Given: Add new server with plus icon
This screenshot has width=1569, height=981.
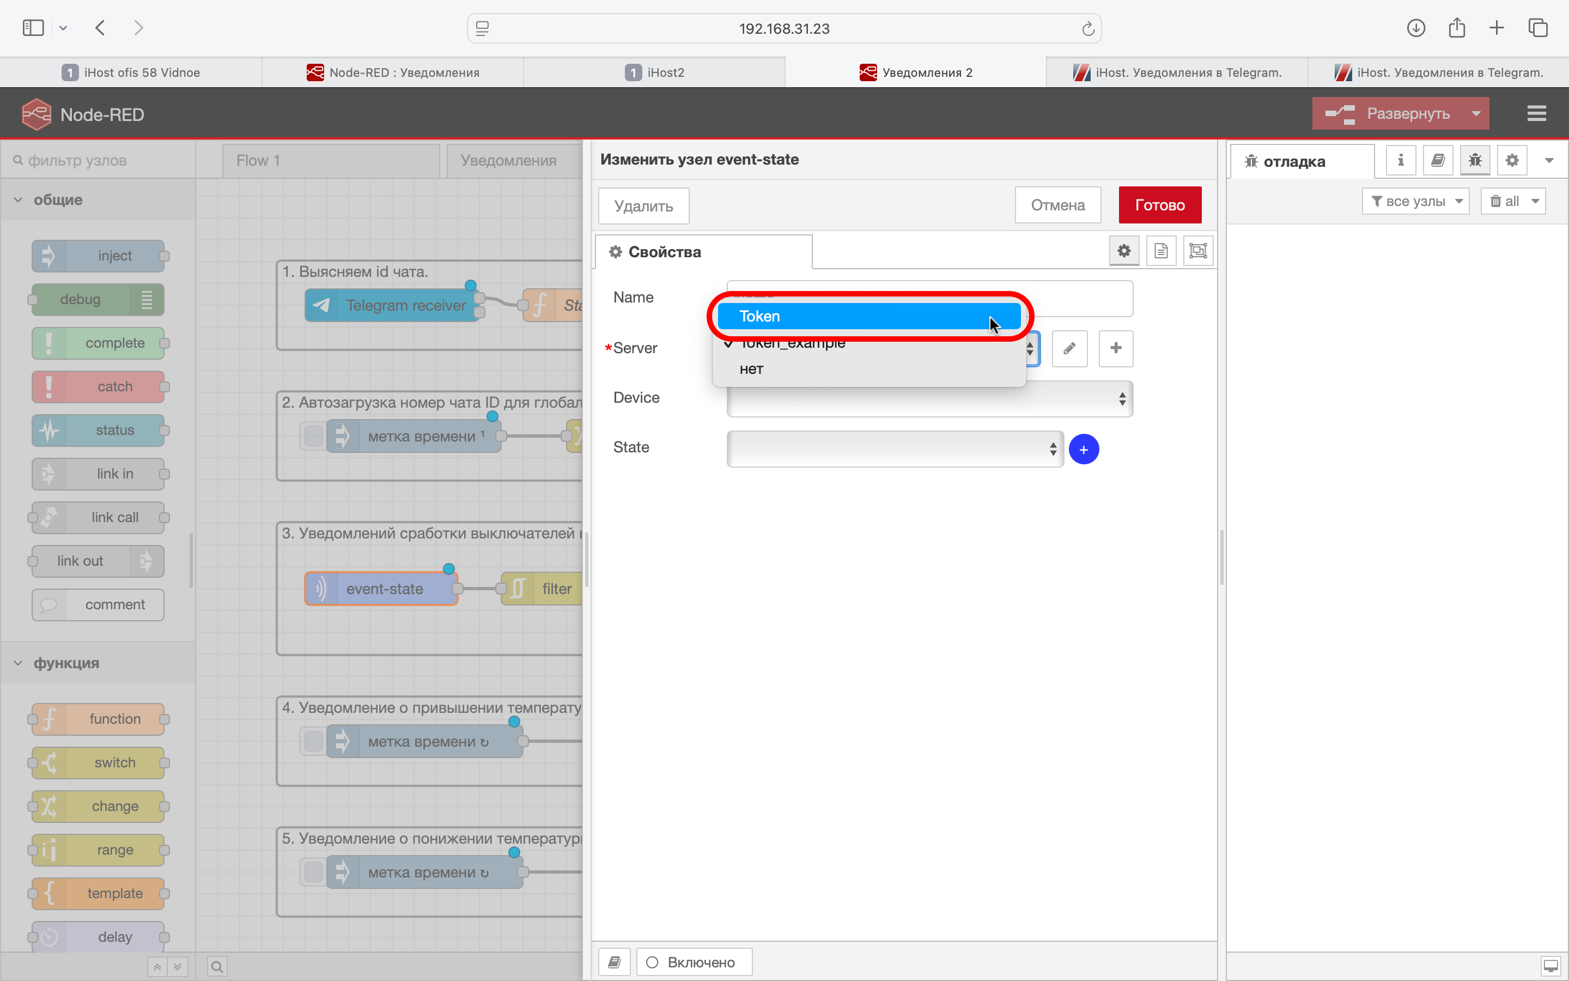Looking at the screenshot, I should [x=1115, y=348].
